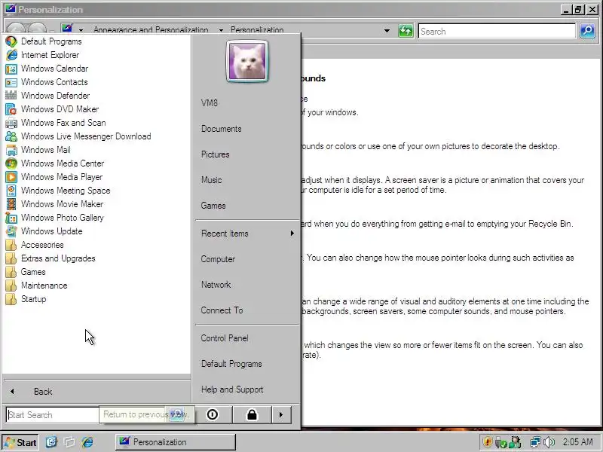Launch Windows Movie Maker icon
Image resolution: width=603 pixels, height=452 pixels.
(x=11, y=204)
